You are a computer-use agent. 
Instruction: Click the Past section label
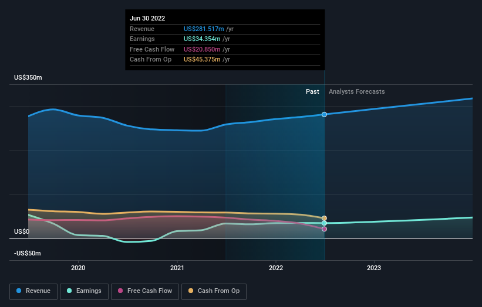tap(312, 92)
